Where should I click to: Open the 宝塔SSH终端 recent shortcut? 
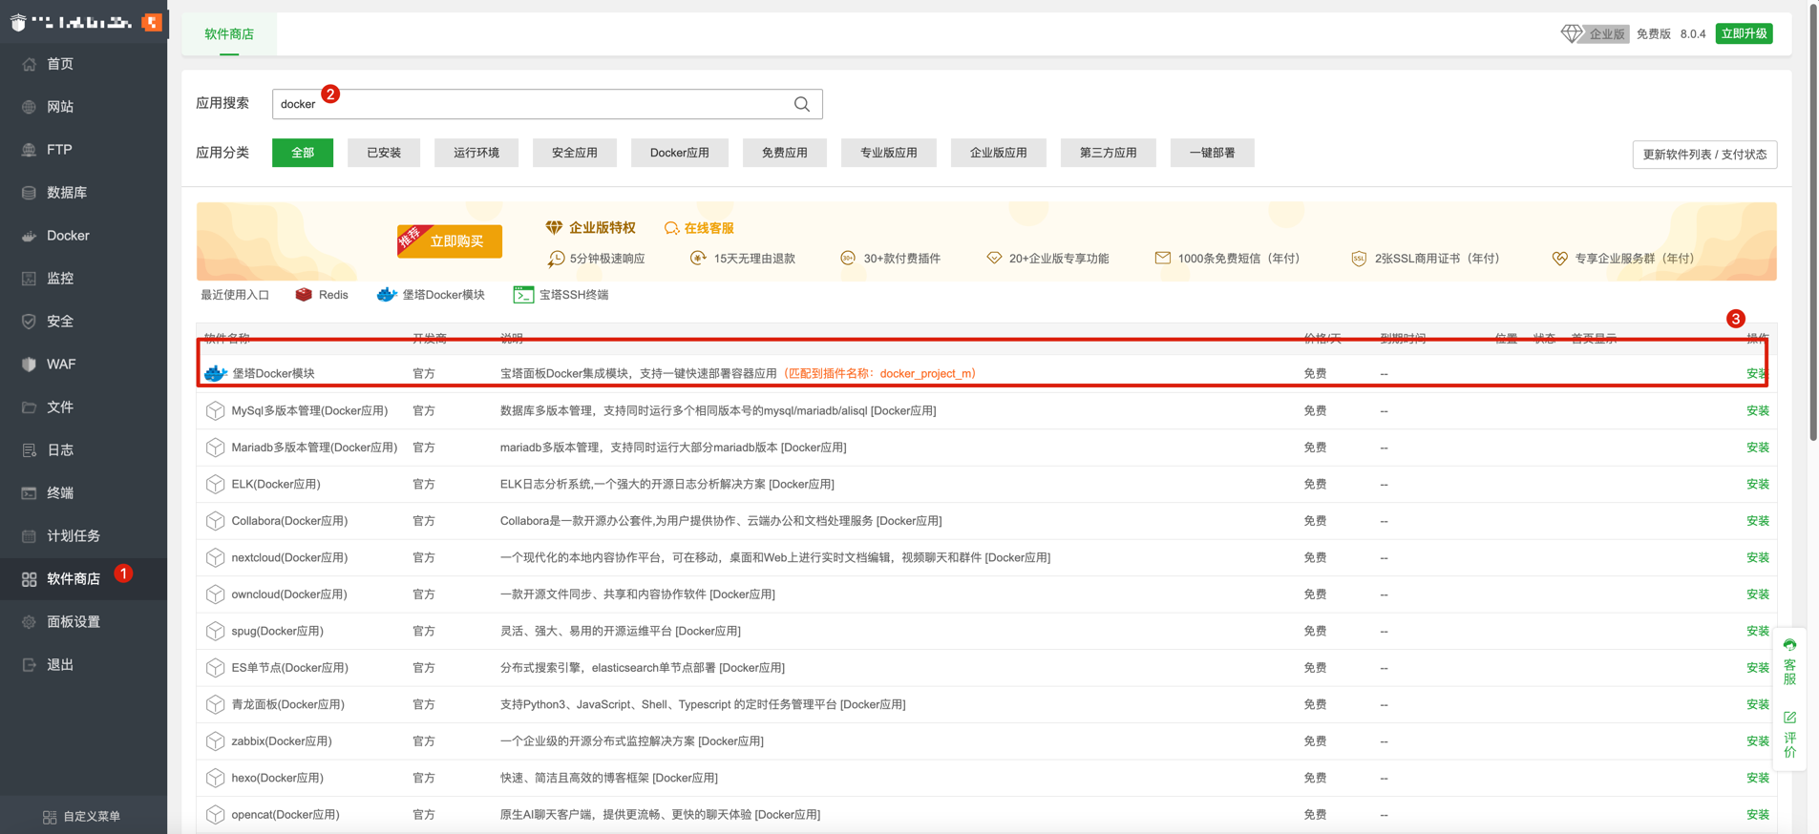pyautogui.click(x=561, y=295)
